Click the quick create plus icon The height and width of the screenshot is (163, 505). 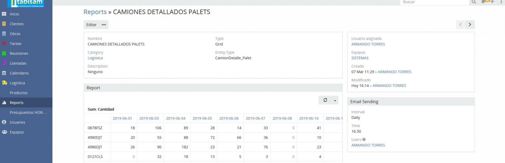[x=492, y=2]
